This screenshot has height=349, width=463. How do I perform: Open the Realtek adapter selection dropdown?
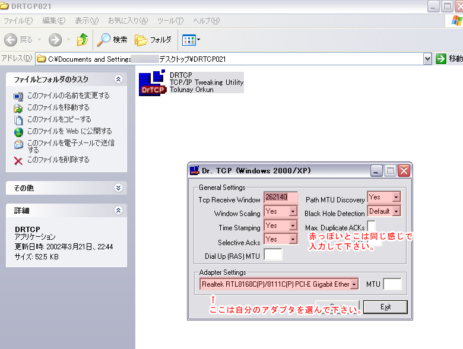coord(354,284)
